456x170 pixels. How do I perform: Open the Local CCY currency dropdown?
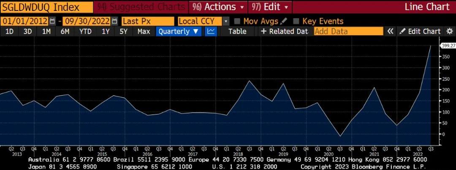pyautogui.click(x=204, y=21)
